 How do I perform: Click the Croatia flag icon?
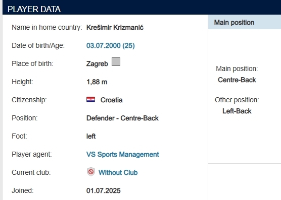[90, 99]
